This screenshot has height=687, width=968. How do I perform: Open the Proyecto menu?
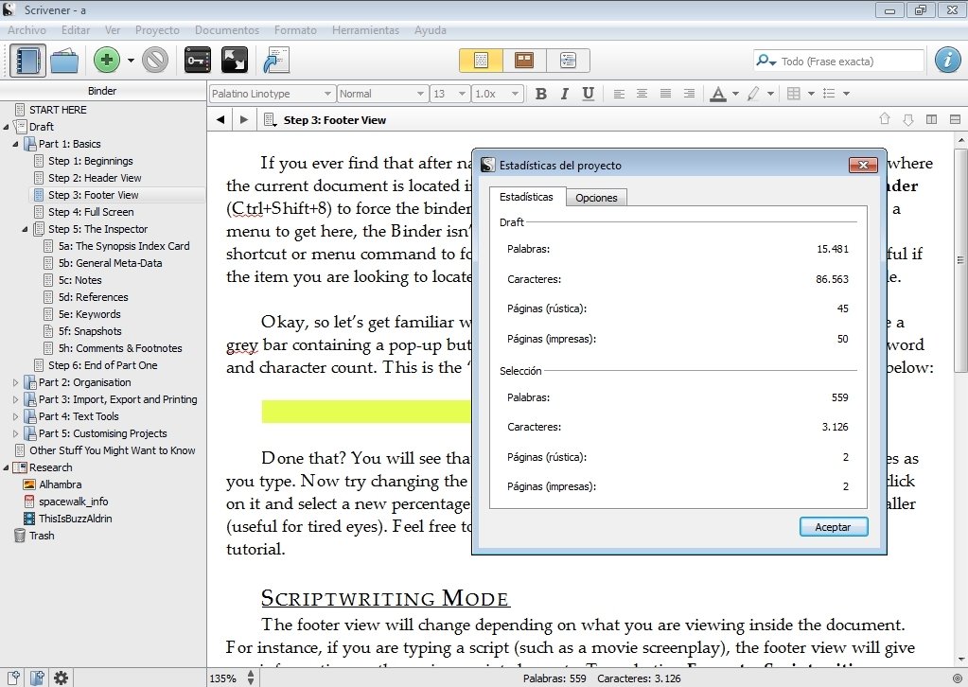pyautogui.click(x=157, y=30)
